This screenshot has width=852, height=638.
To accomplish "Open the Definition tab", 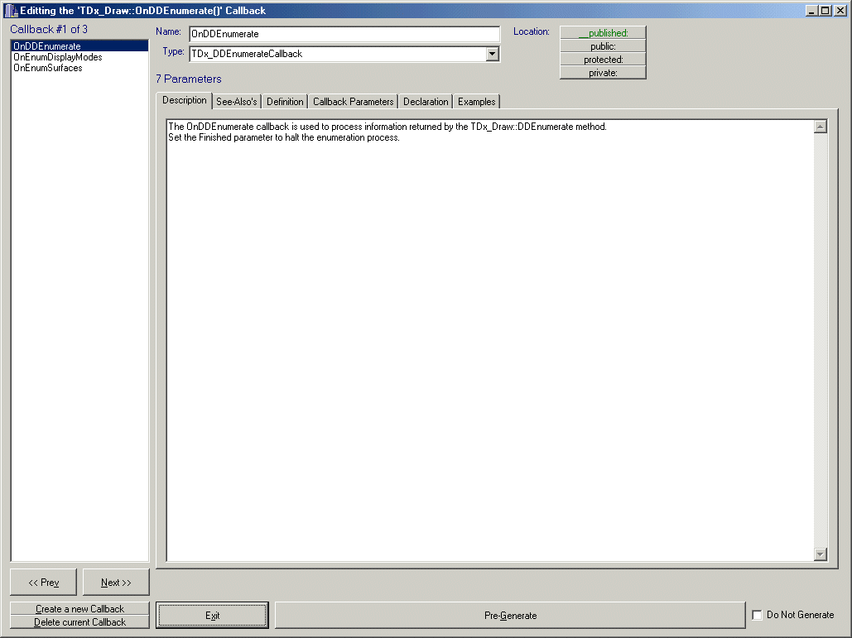I will 285,102.
